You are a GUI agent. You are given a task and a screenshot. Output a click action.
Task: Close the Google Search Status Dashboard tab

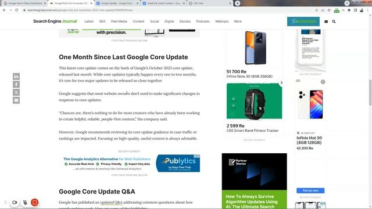tap(45, 3)
